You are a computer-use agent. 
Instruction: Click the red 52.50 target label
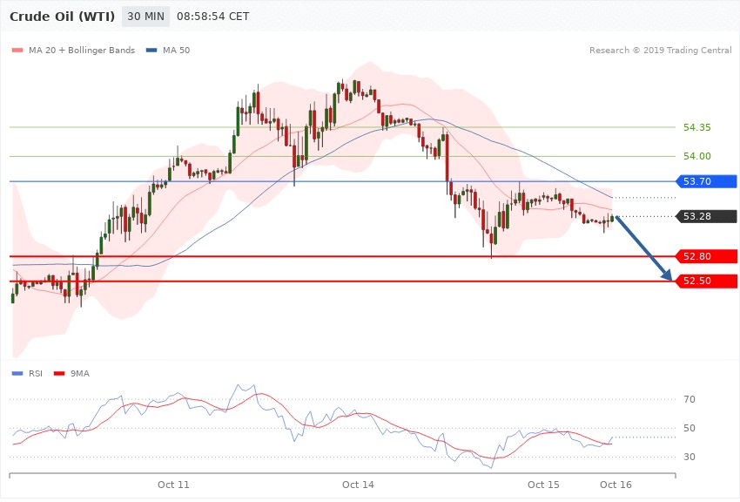coord(706,281)
